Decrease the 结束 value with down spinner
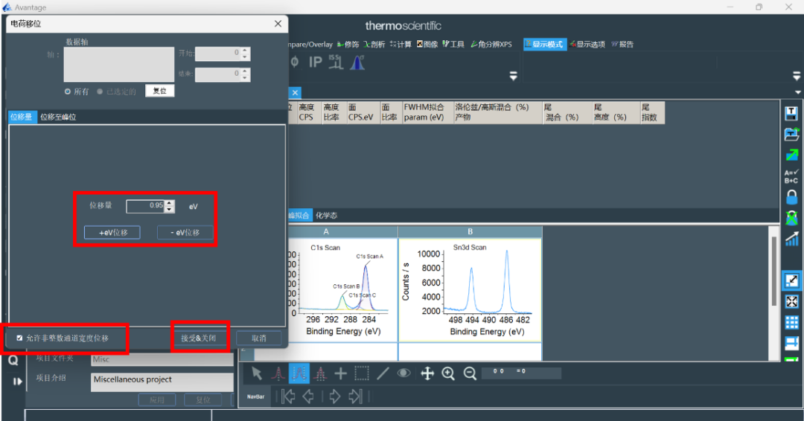Image resolution: width=804 pixels, height=421 pixels. click(245, 78)
